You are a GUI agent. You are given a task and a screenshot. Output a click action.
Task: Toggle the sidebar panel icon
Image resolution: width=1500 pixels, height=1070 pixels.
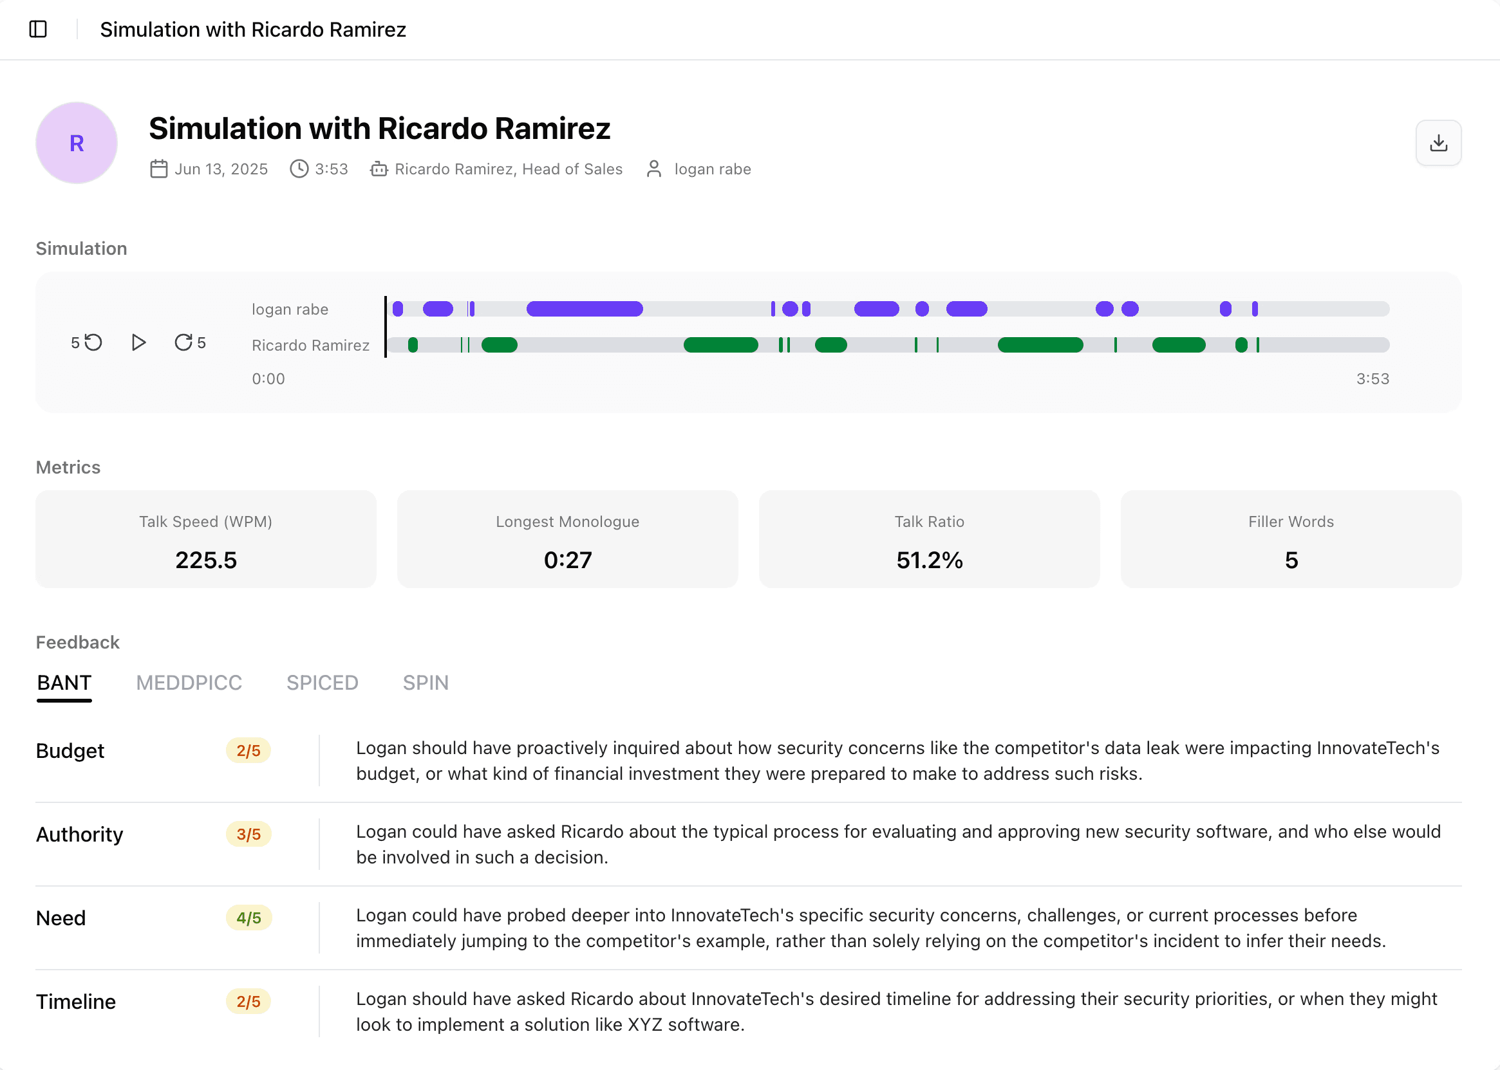[38, 30]
